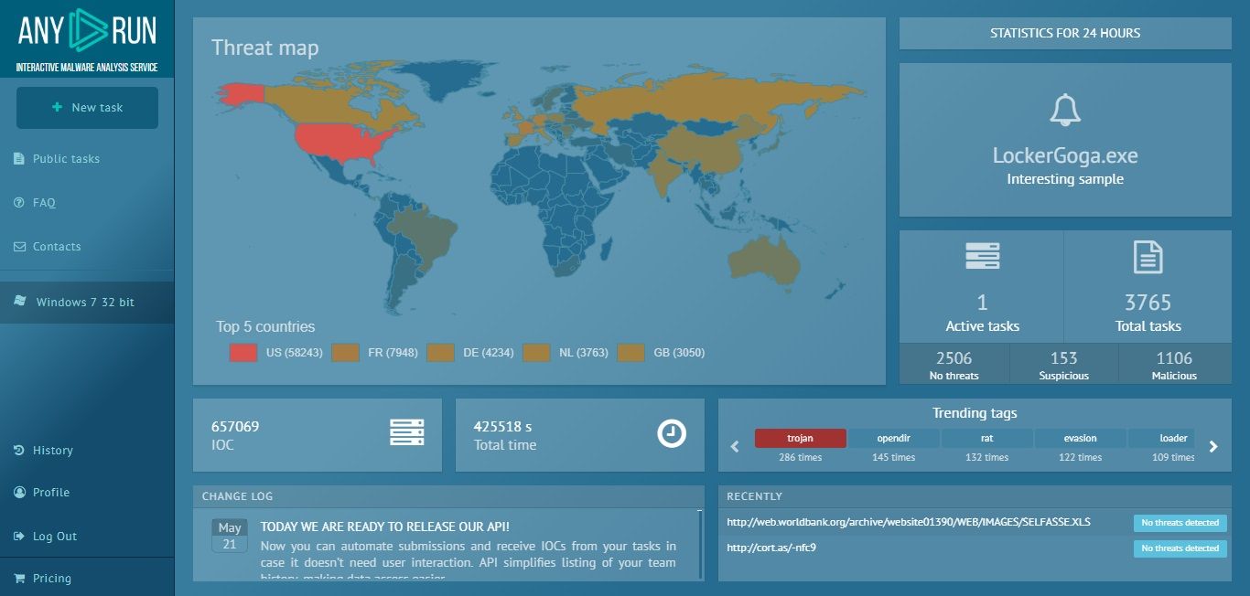Select the opendir trending tag
The height and width of the screenshot is (596, 1250).
[893, 439]
